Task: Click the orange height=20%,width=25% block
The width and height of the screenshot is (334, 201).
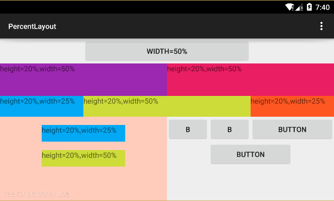Action: [292, 107]
